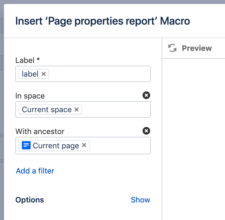
Task: Select the 'Current space' chip text
Action: [x=46, y=109]
